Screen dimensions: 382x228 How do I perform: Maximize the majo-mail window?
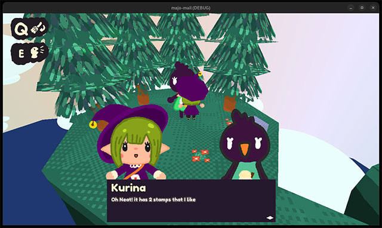pyautogui.click(x=362, y=8)
